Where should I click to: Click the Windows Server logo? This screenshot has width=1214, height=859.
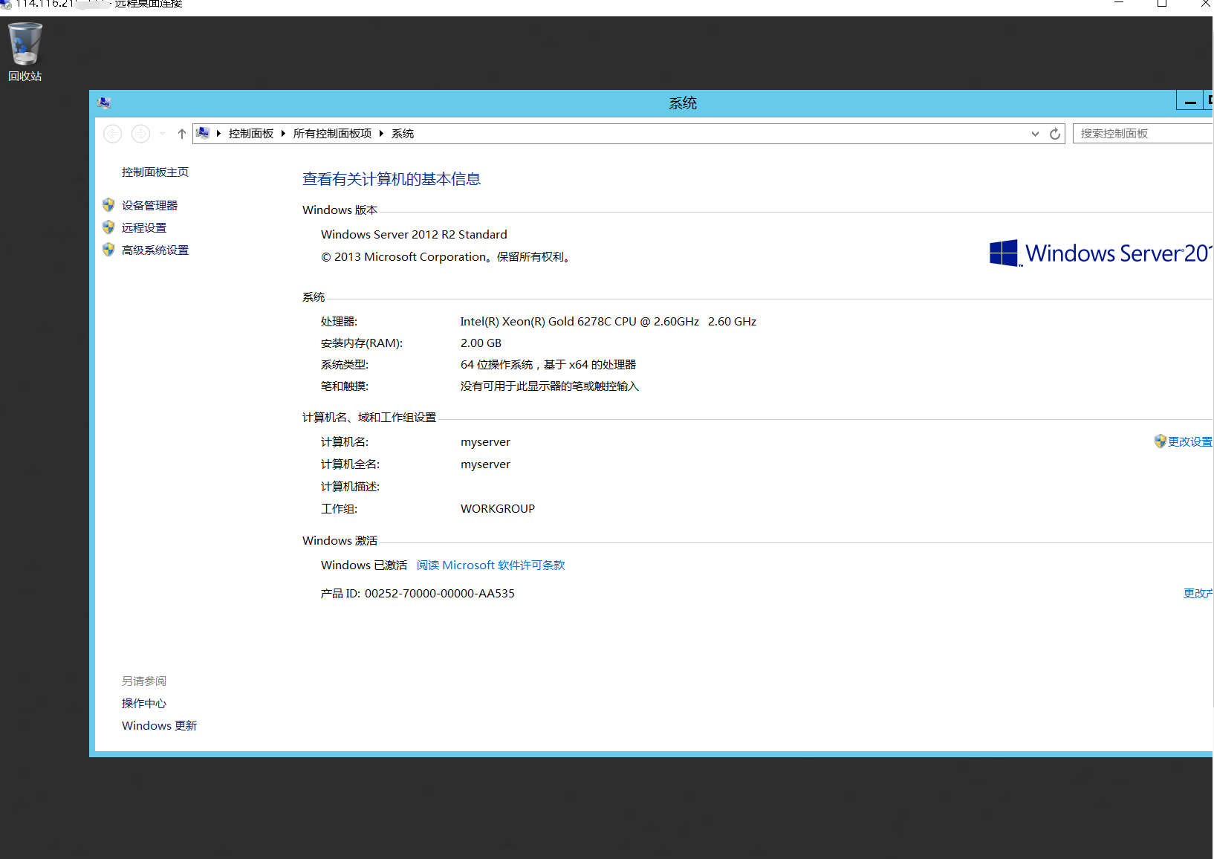pyautogui.click(x=1101, y=253)
